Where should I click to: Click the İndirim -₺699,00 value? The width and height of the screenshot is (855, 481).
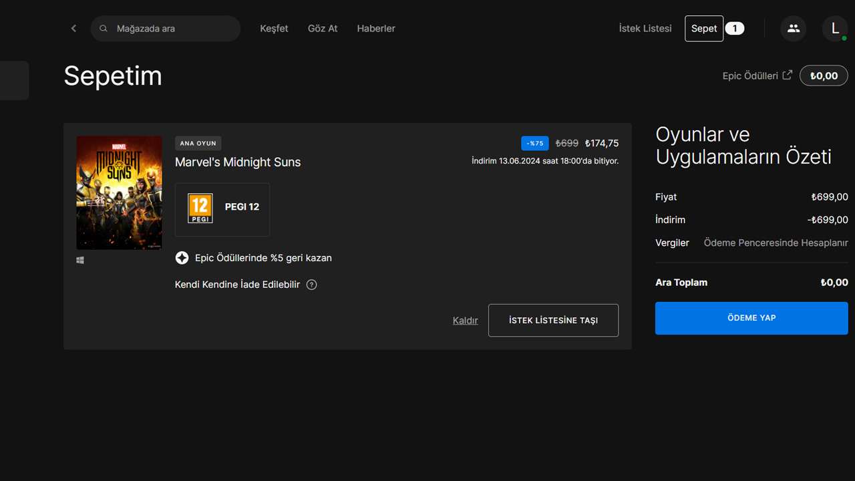coord(828,220)
